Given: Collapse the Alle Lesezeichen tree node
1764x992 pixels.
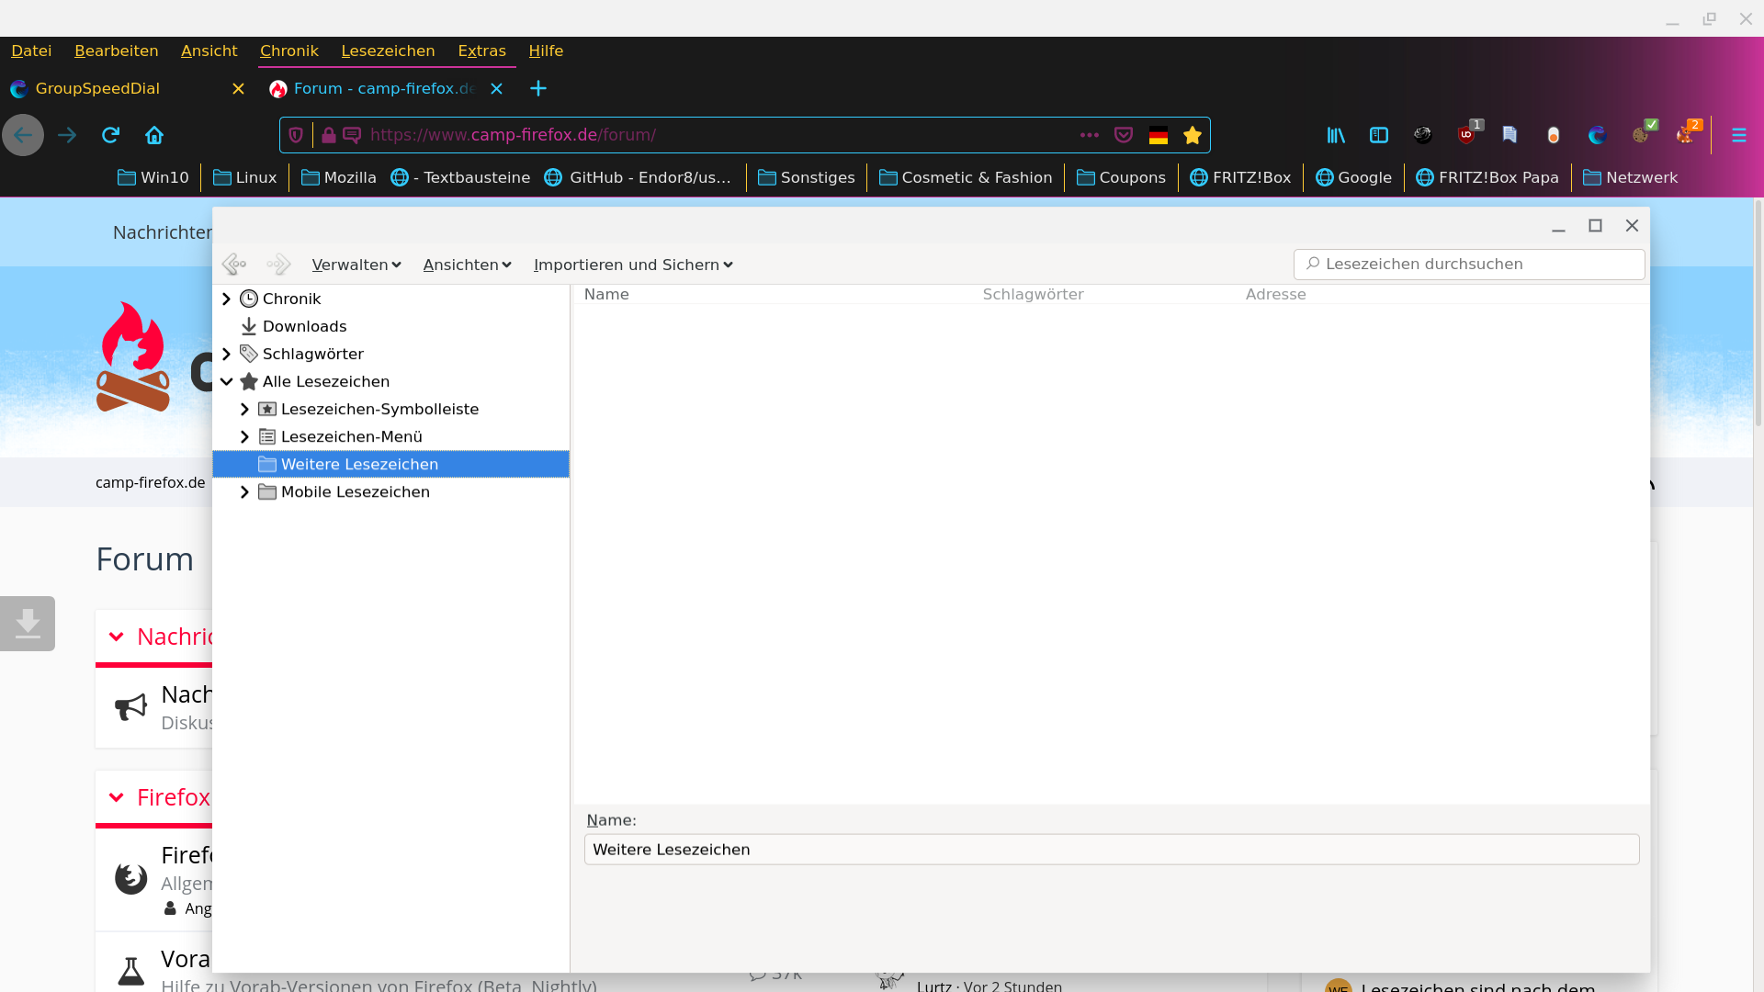Looking at the screenshot, I should (x=226, y=381).
